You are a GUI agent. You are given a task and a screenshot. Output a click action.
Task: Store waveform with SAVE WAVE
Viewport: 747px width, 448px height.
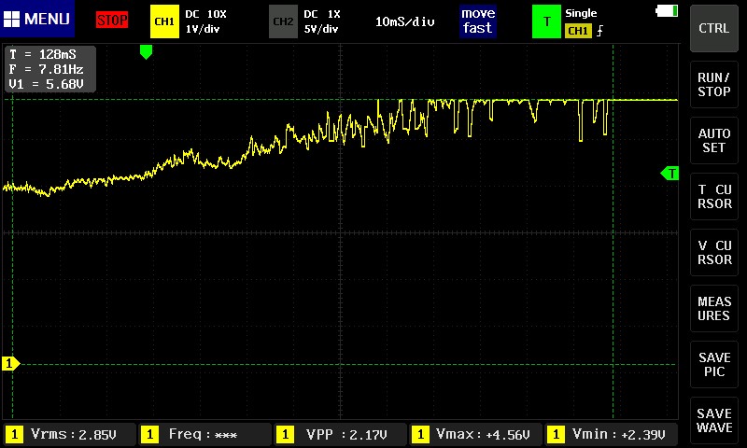[713, 420]
